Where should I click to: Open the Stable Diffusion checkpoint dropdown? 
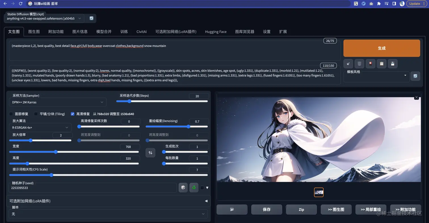coord(44,18)
